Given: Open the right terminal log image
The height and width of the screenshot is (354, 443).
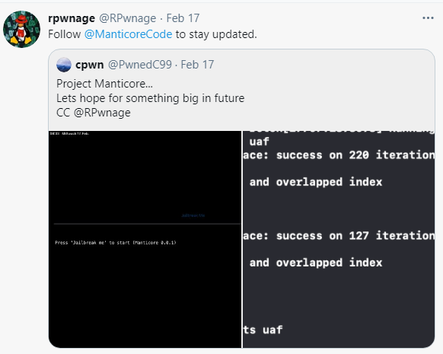Looking at the screenshot, I should coord(339,239).
